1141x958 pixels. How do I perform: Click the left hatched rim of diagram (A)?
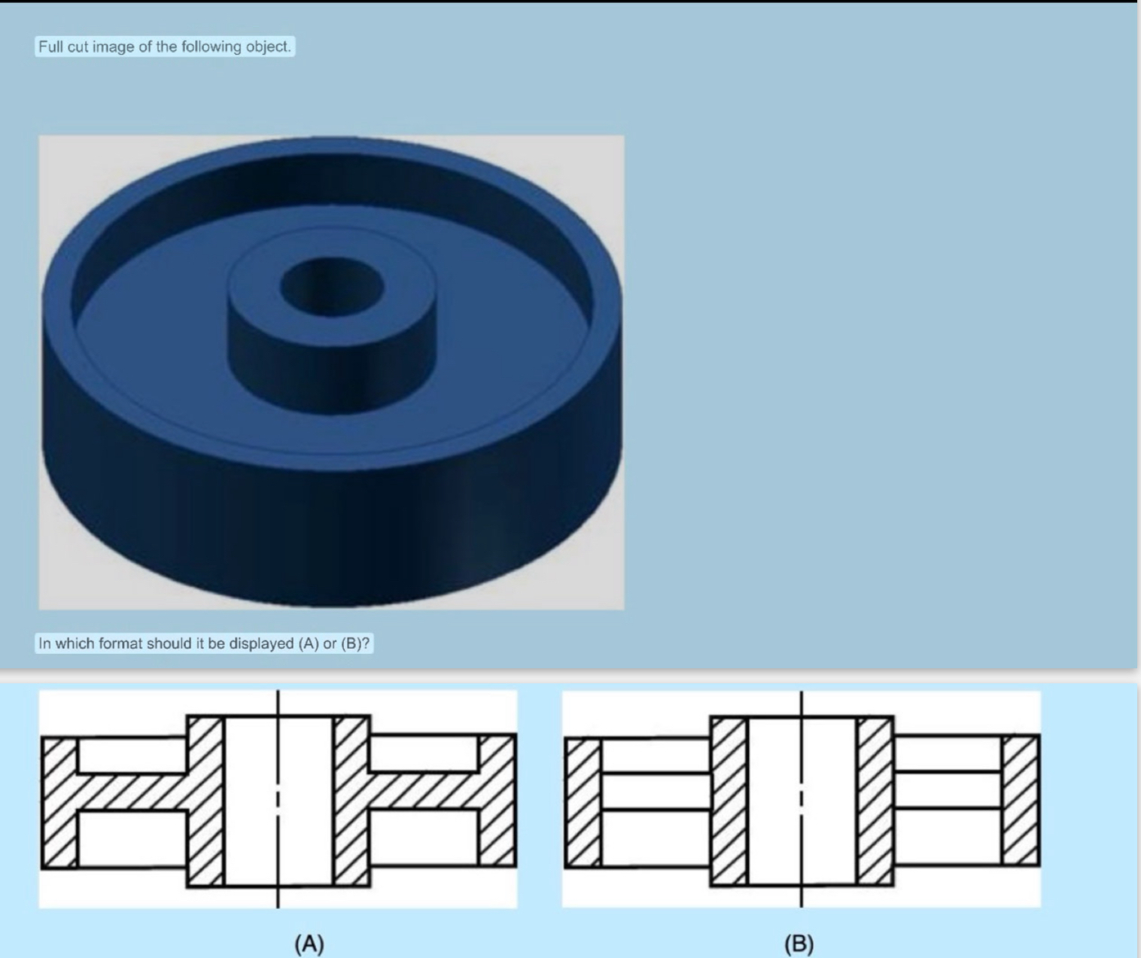[x=59, y=801]
